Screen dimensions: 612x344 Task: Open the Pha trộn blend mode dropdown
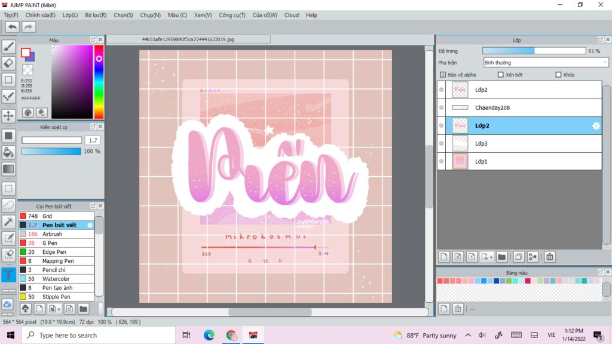[x=546, y=62]
